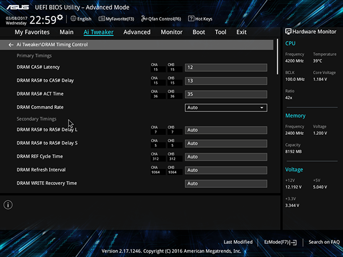
Task: Open the Monitor tab
Action: (x=171, y=32)
